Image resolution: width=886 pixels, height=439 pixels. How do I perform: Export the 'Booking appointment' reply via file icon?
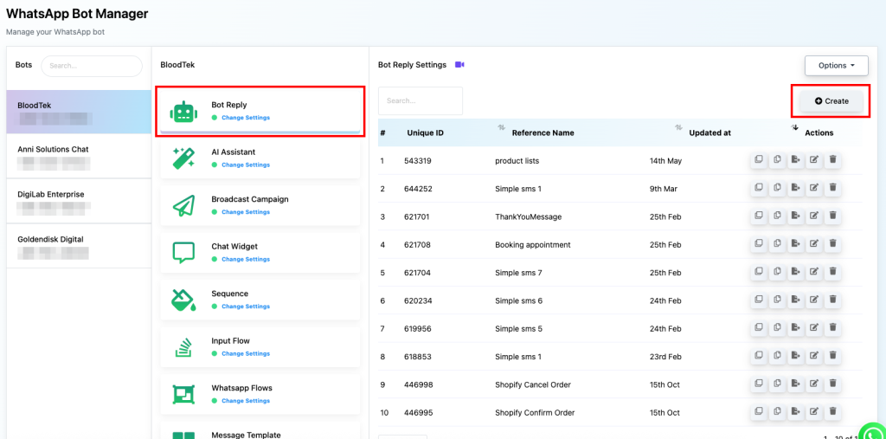pyautogui.click(x=795, y=244)
